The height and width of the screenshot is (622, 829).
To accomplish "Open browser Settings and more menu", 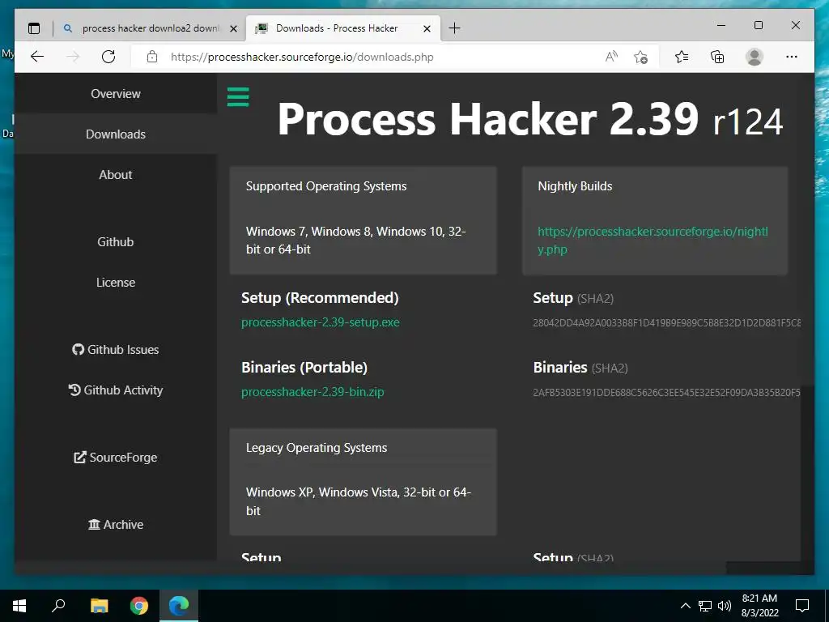I will click(792, 57).
